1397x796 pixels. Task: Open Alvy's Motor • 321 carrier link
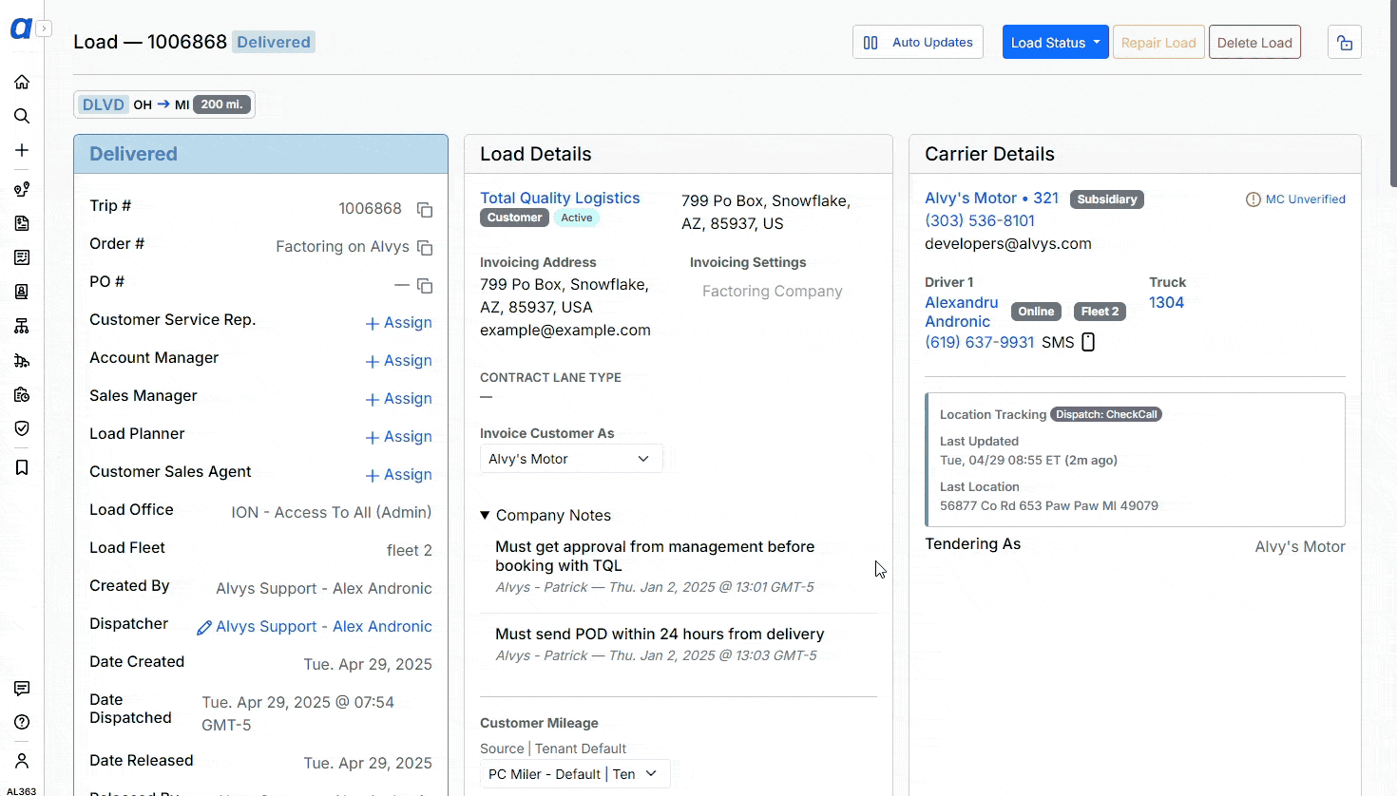991,198
